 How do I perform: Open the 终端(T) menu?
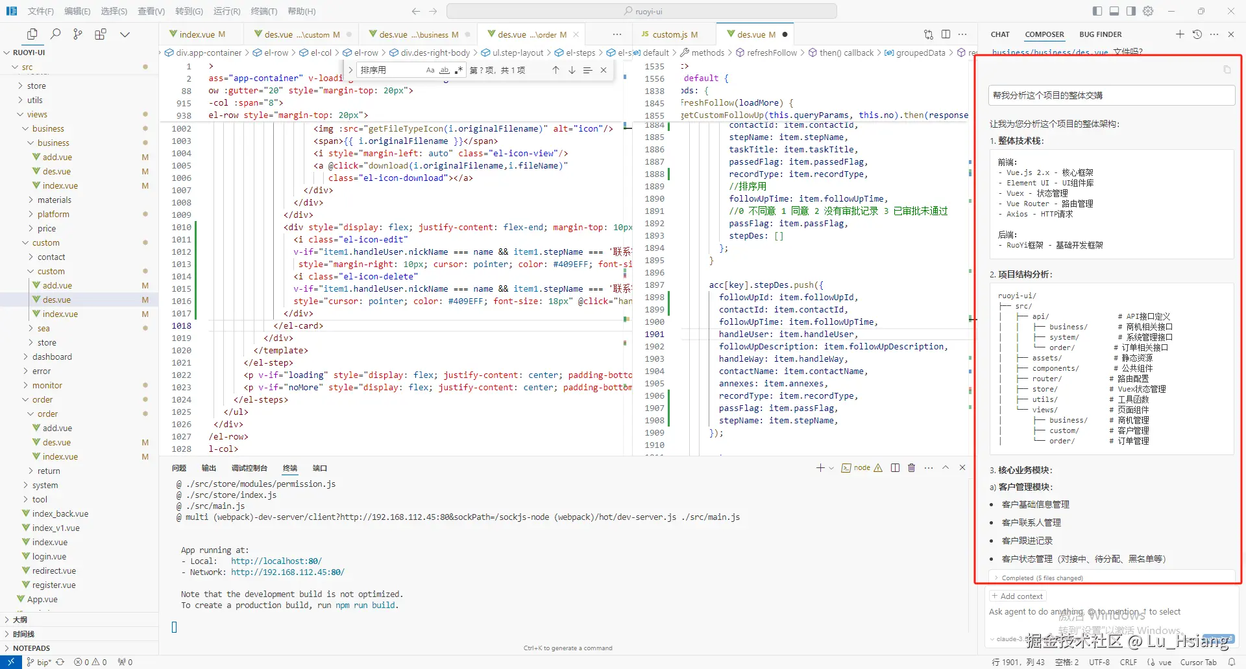(x=264, y=11)
